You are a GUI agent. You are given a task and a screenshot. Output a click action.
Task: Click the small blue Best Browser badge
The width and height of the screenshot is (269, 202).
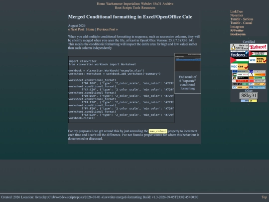pyautogui.click(x=257, y=87)
